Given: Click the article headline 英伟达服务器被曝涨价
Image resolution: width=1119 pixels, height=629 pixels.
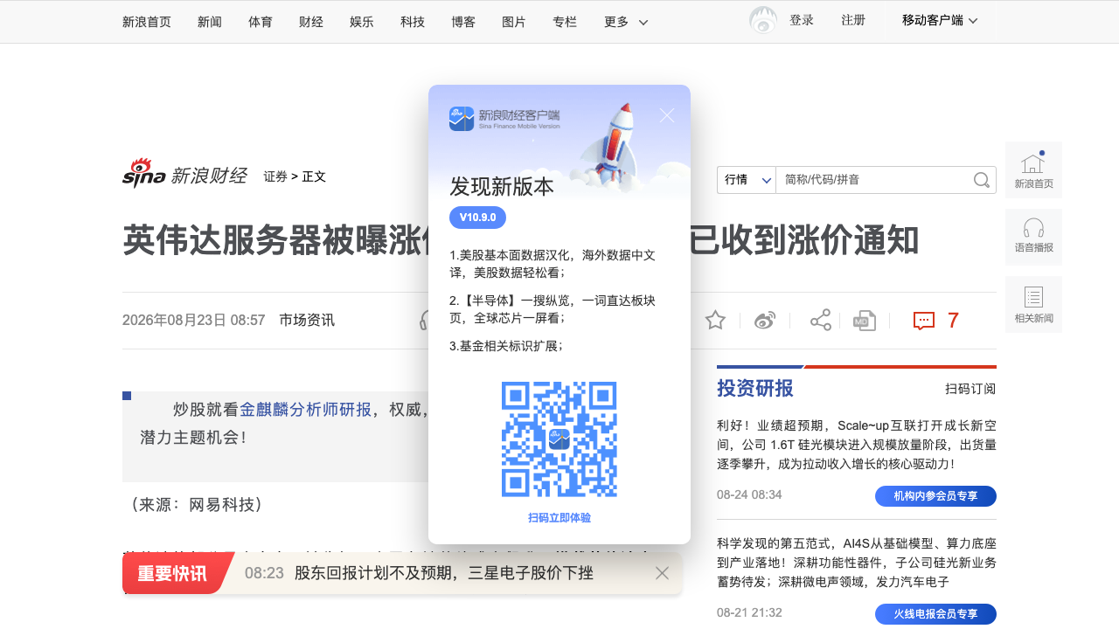Looking at the screenshot, I should point(520,241).
